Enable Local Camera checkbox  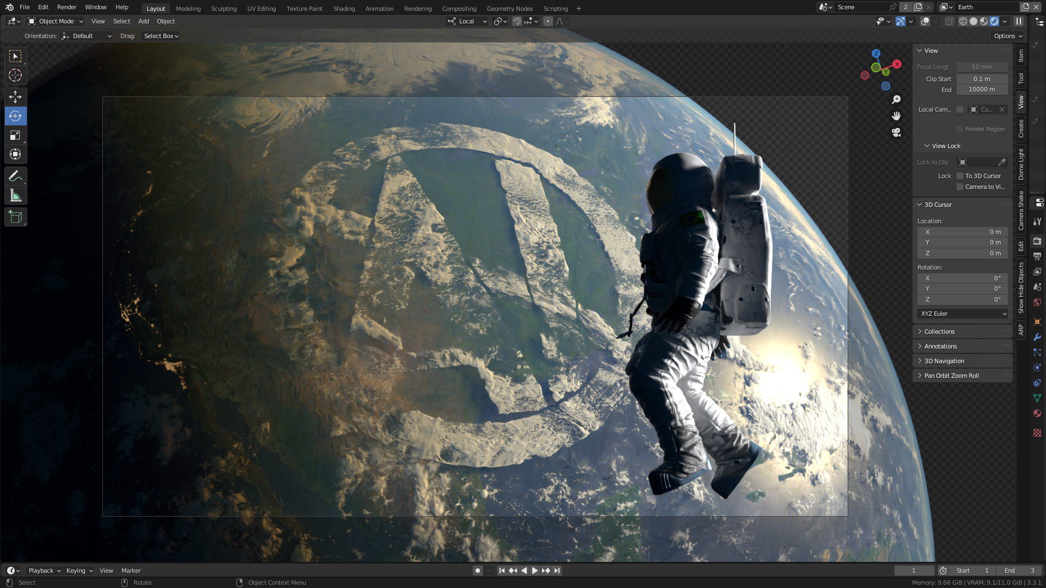click(960, 109)
